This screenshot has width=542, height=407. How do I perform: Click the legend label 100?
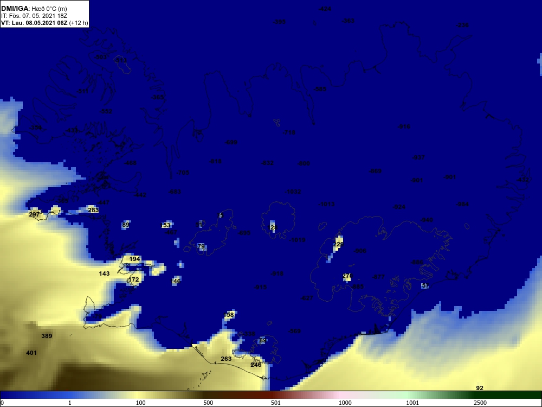point(141,403)
